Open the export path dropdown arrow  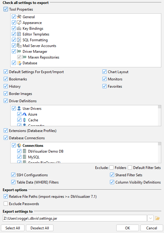click(150, 218)
